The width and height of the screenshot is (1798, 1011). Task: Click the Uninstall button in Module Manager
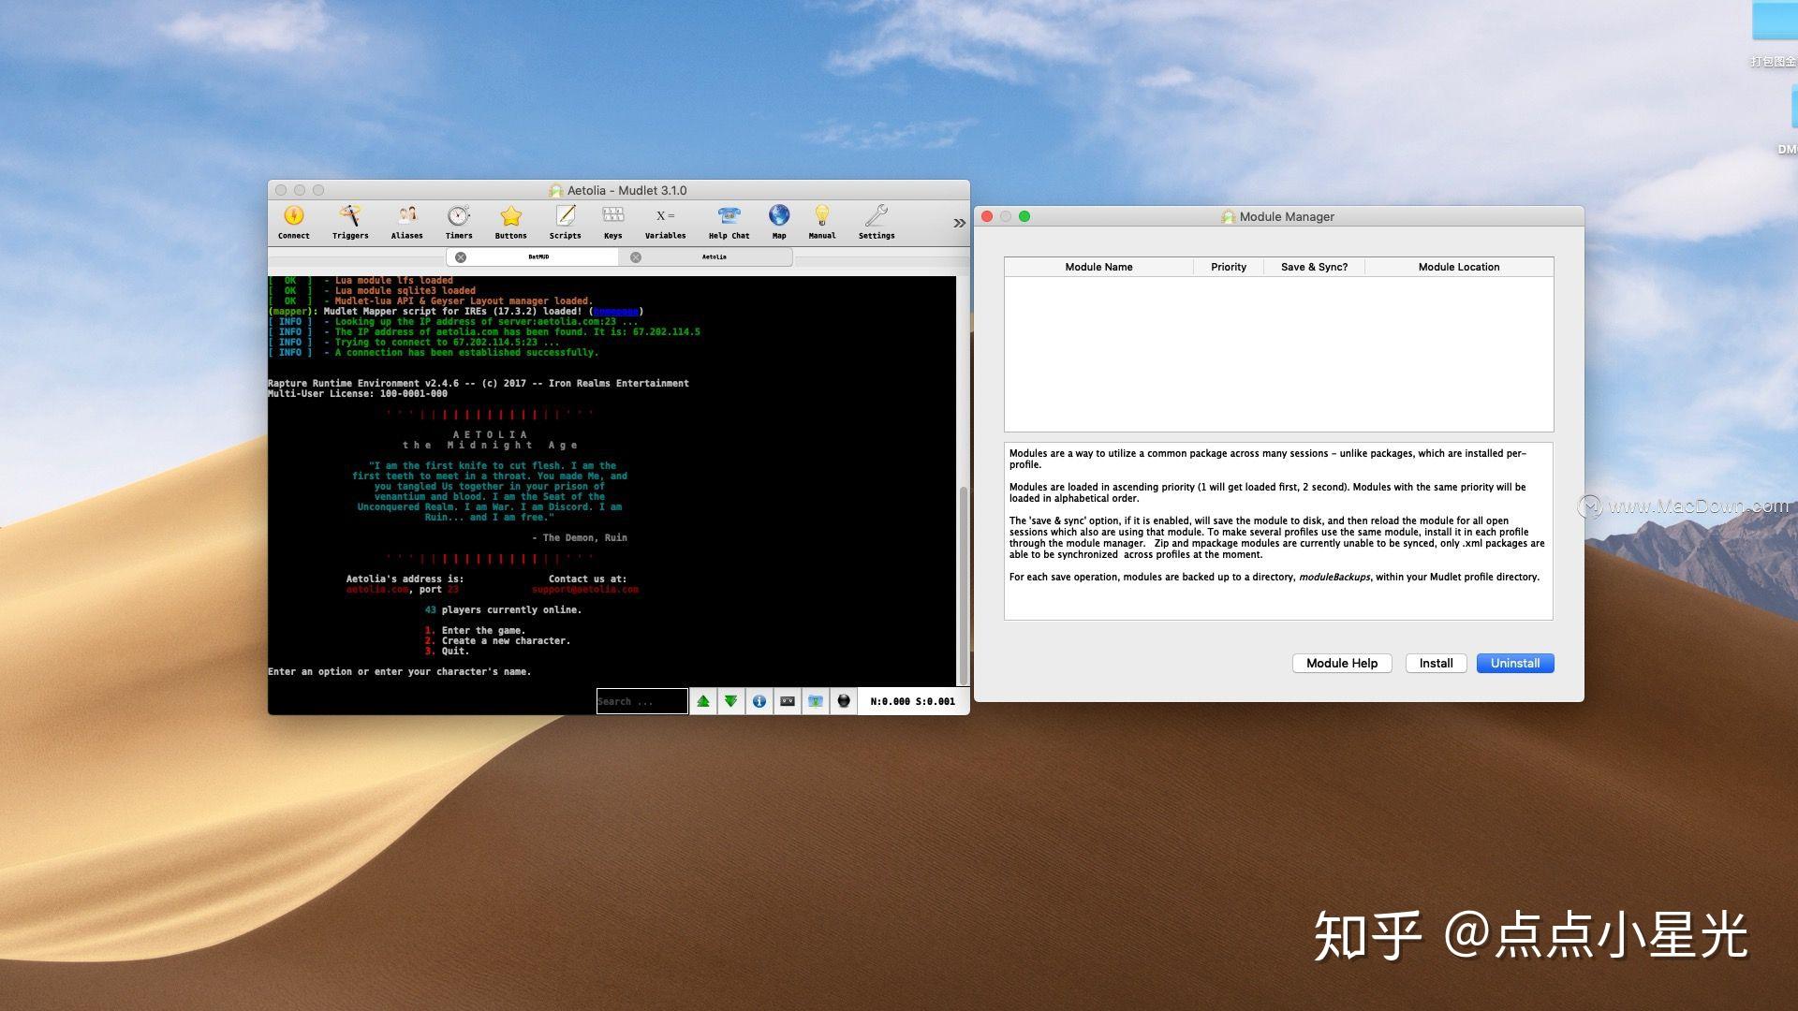(1514, 663)
